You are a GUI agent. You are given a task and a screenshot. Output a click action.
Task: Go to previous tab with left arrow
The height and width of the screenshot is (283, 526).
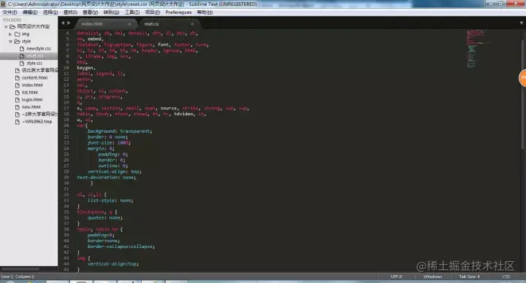click(63, 23)
